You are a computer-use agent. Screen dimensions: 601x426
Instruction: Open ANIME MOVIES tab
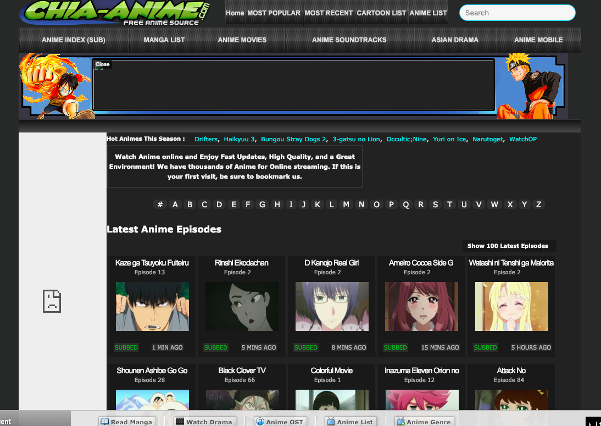click(x=242, y=40)
